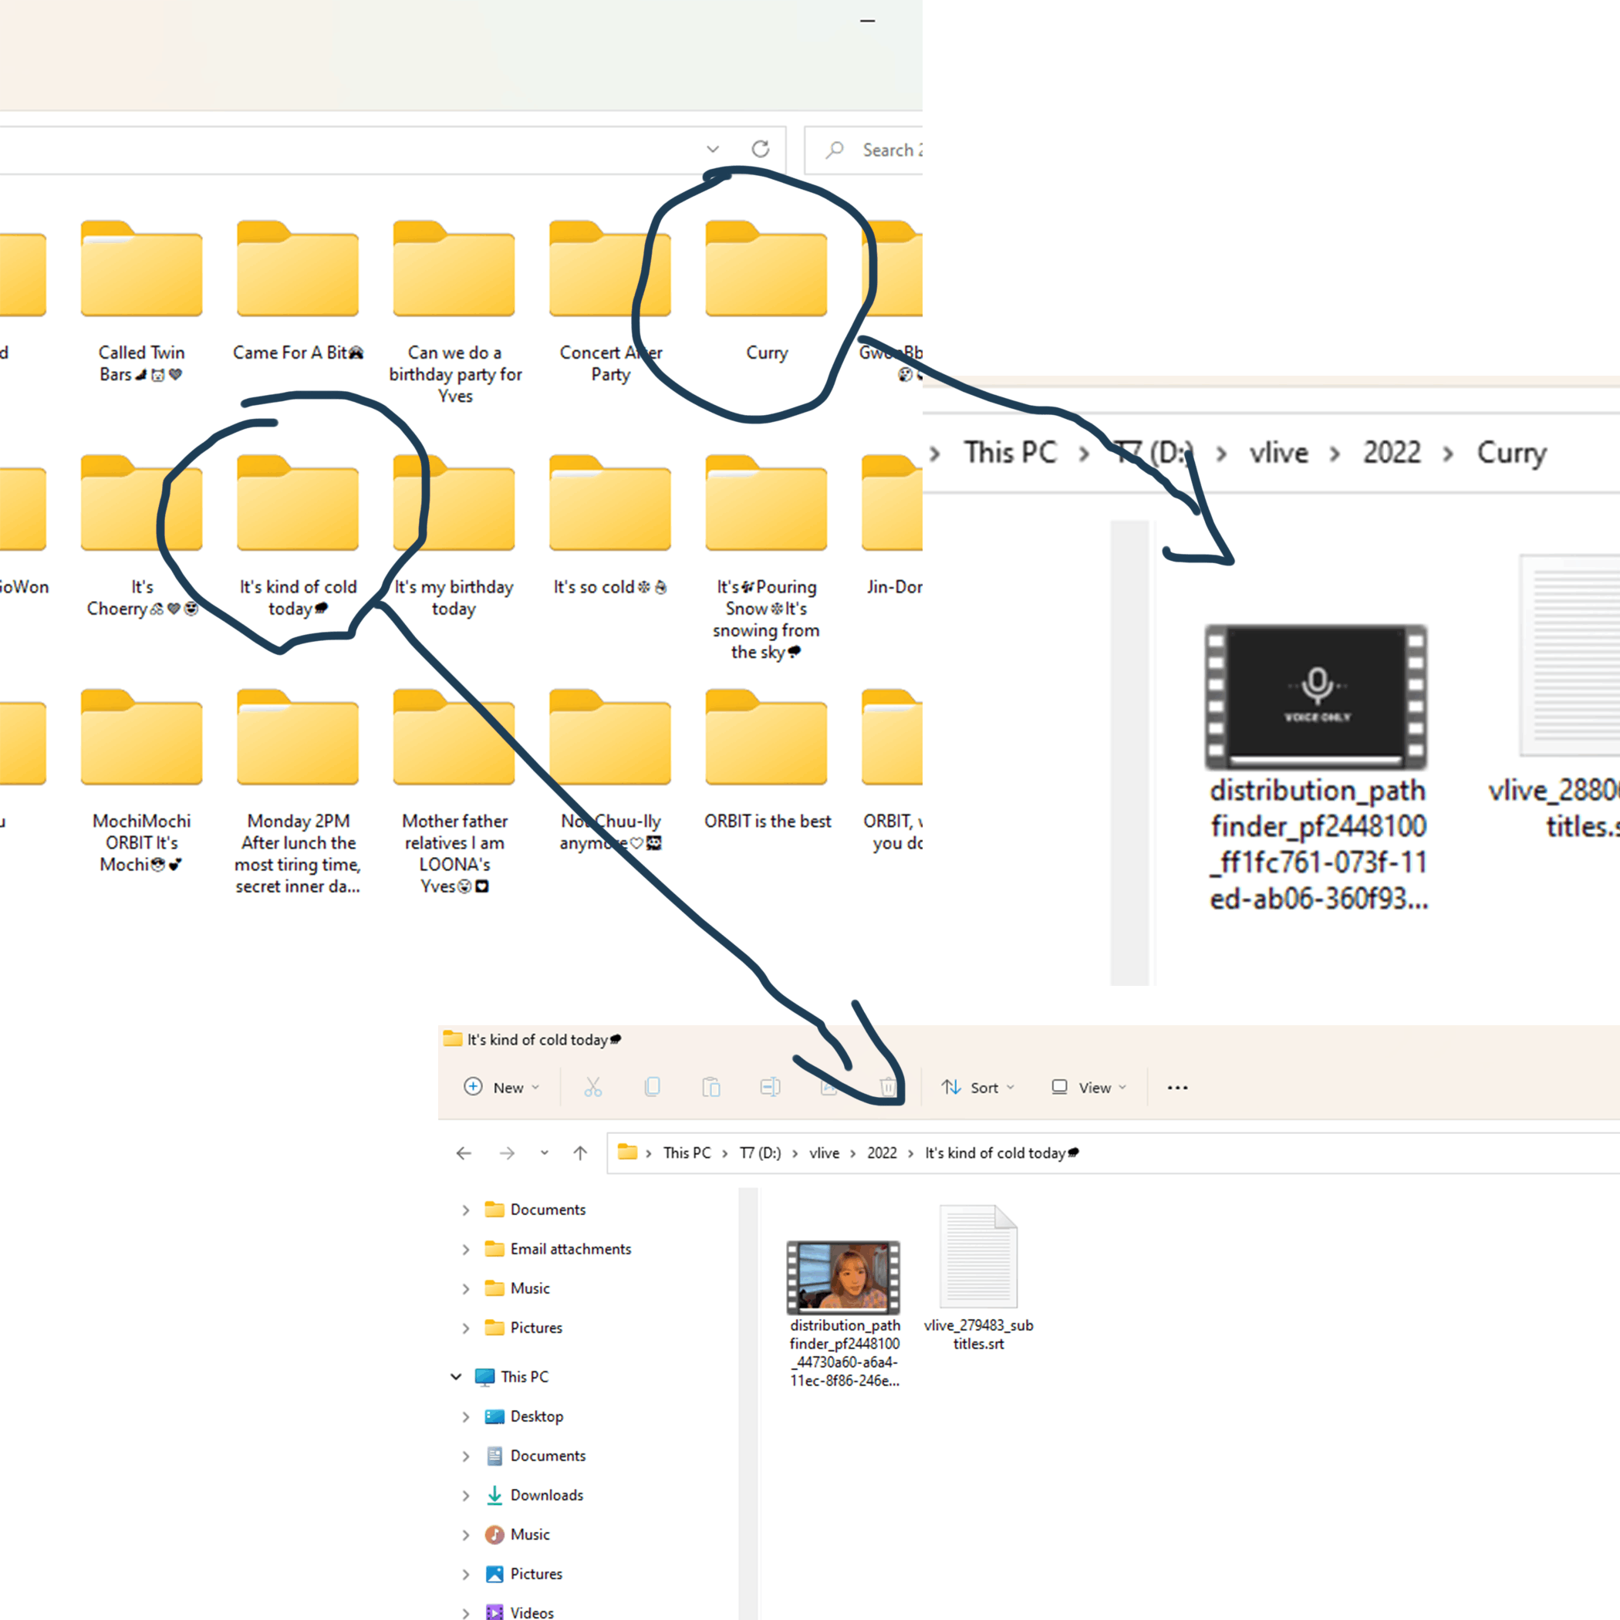Image resolution: width=1620 pixels, height=1620 pixels.
Task: Select the vlive_279483_subtitles.srt file
Action: tap(978, 1278)
